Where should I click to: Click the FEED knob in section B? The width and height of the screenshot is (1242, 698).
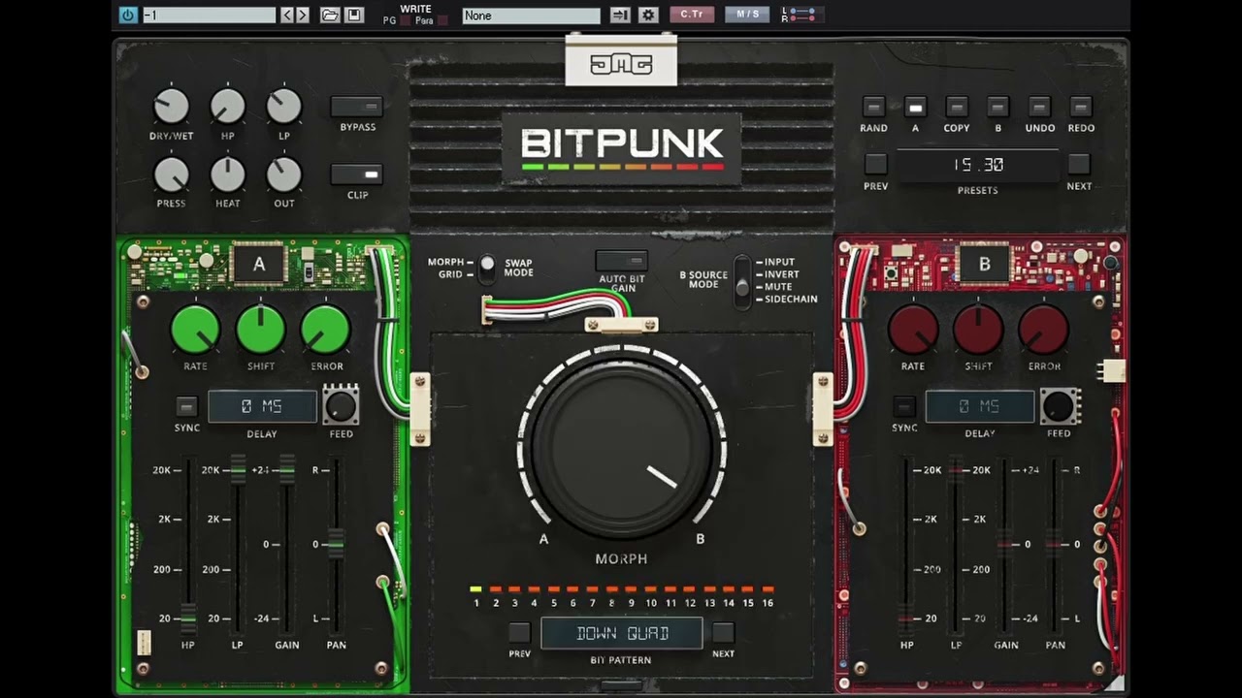pyautogui.click(x=1059, y=407)
